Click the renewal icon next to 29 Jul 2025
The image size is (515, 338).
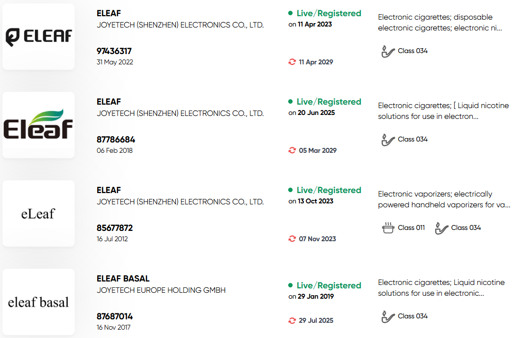point(292,320)
